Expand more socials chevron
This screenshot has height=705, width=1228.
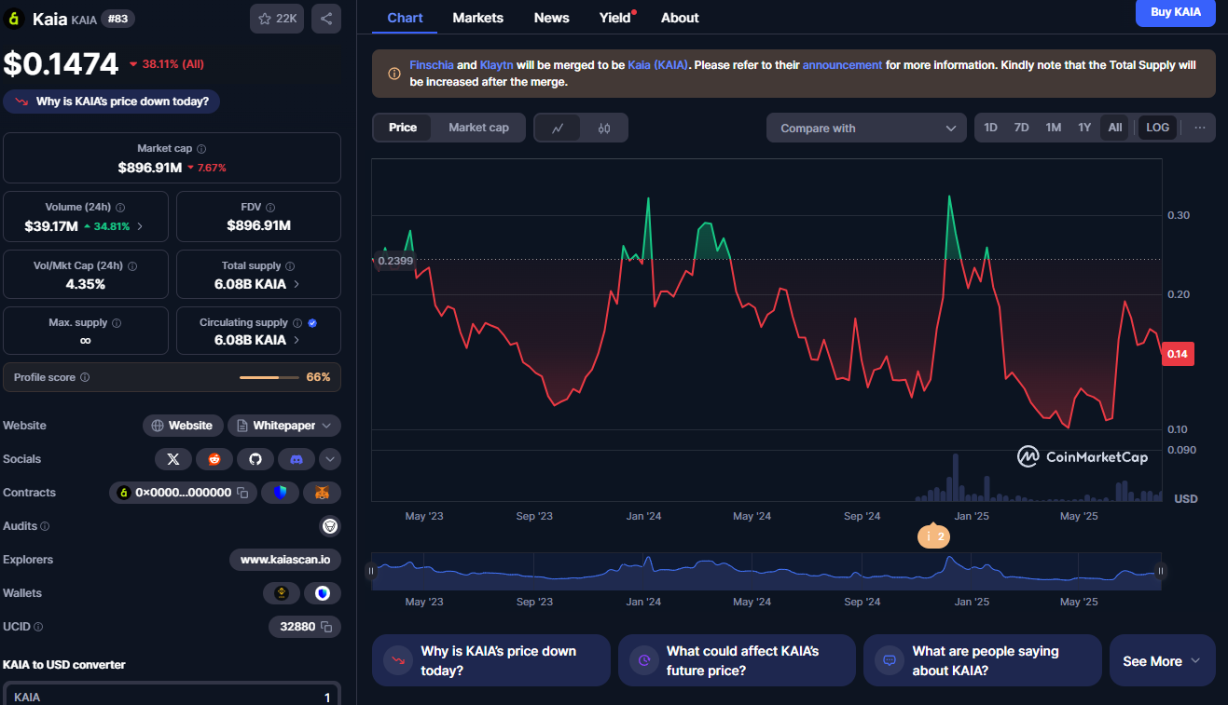click(330, 459)
